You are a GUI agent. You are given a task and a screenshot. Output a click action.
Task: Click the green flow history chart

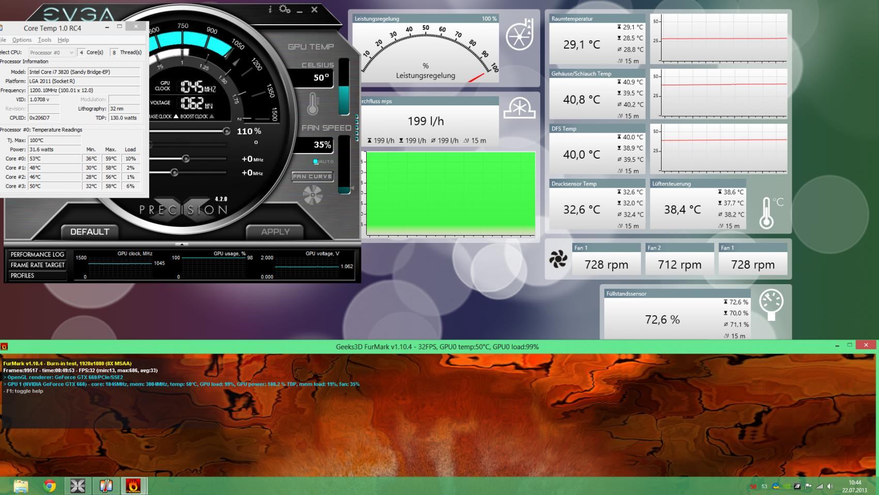pyautogui.click(x=450, y=193)
